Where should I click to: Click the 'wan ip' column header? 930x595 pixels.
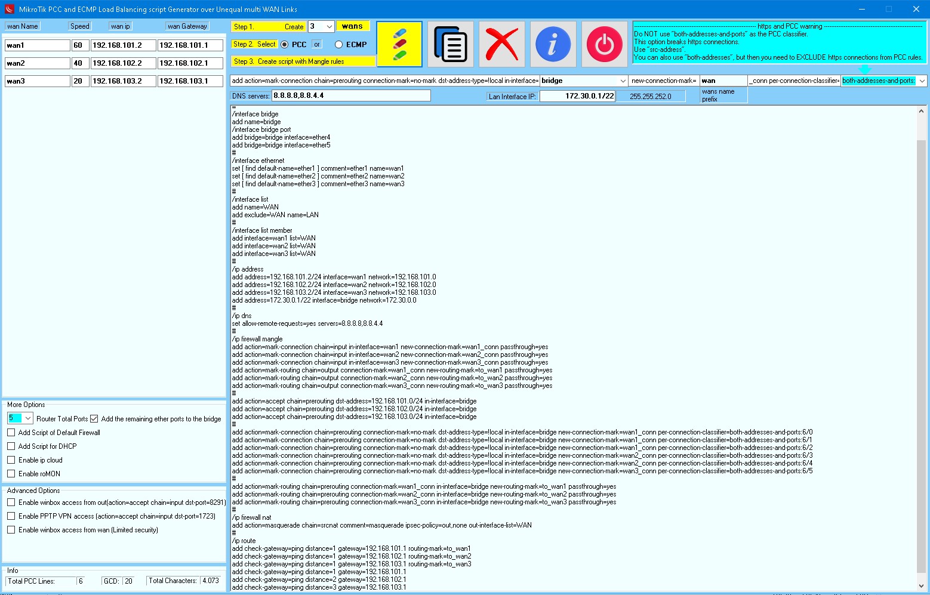[120, 26]
